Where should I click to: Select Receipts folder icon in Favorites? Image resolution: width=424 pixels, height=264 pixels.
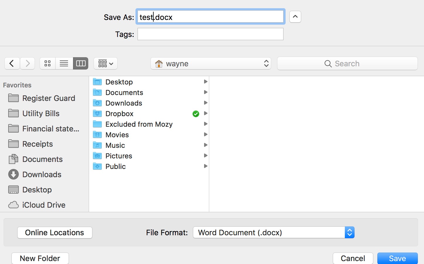point(13,144)
